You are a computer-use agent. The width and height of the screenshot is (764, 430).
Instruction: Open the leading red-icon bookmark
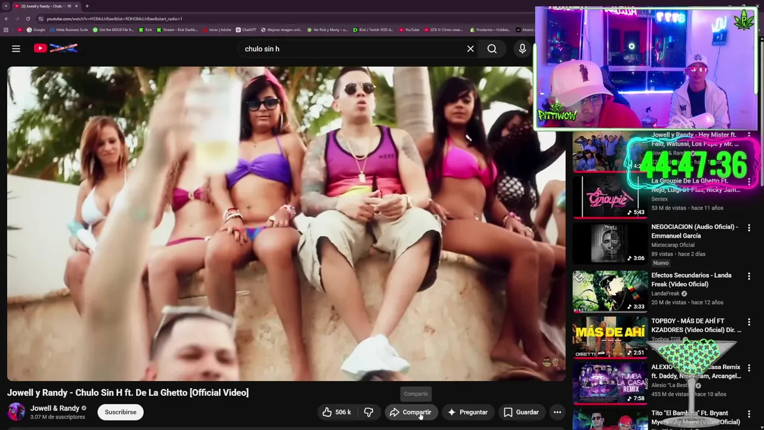(x=20, y=30)
